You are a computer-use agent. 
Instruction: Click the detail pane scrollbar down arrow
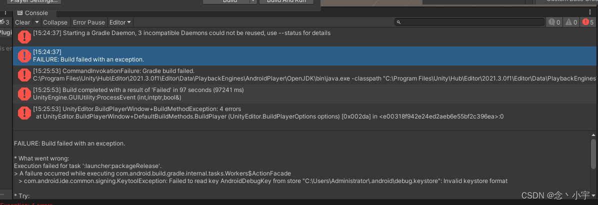pos(593,195)
